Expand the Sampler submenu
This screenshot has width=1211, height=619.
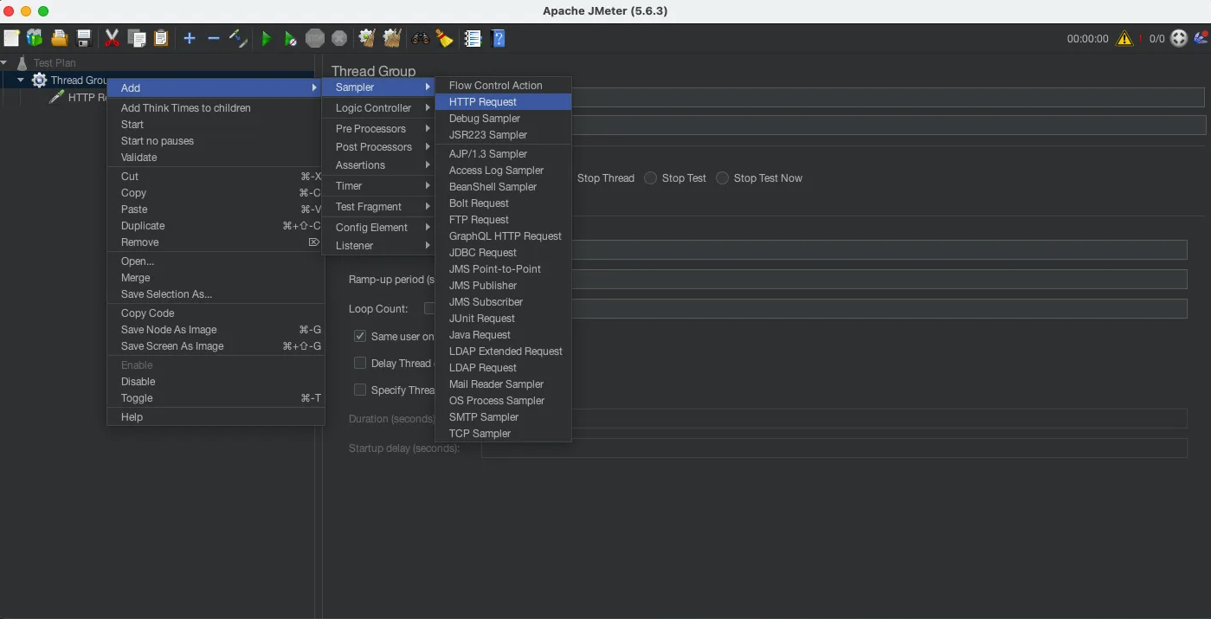(x=378, y=87)
